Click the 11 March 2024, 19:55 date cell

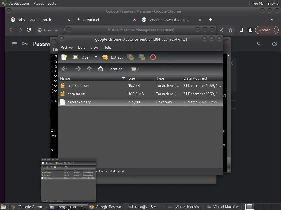tap(200, 102)
